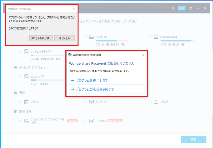Select the Local Disk radio button
213x148 pixels.
86,37
